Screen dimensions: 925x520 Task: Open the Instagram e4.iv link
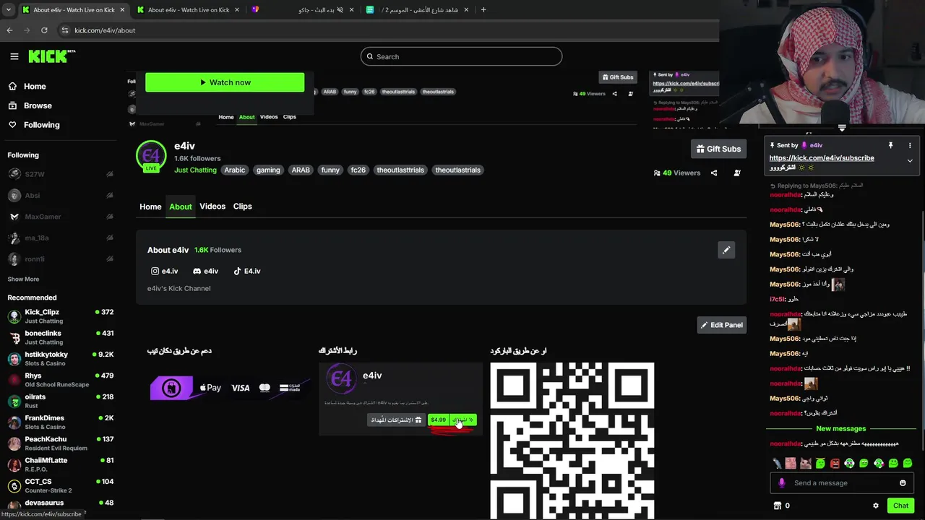tap(164, 271)
